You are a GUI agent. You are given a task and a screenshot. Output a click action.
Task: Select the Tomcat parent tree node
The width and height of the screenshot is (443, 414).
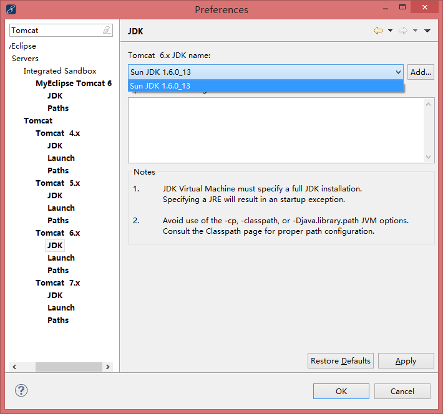click(x=38, y=120)
